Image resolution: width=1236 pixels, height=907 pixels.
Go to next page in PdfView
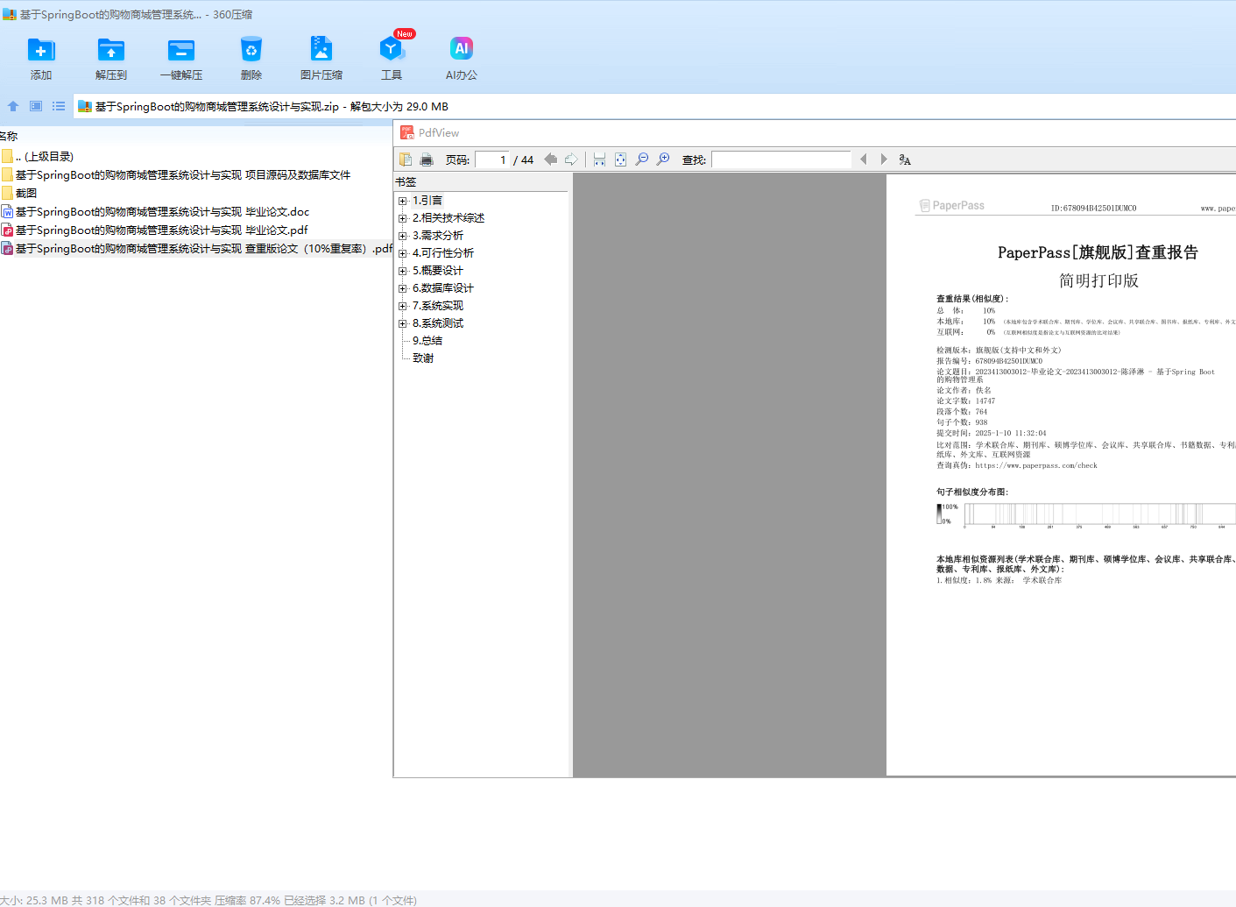coord(571,159)
